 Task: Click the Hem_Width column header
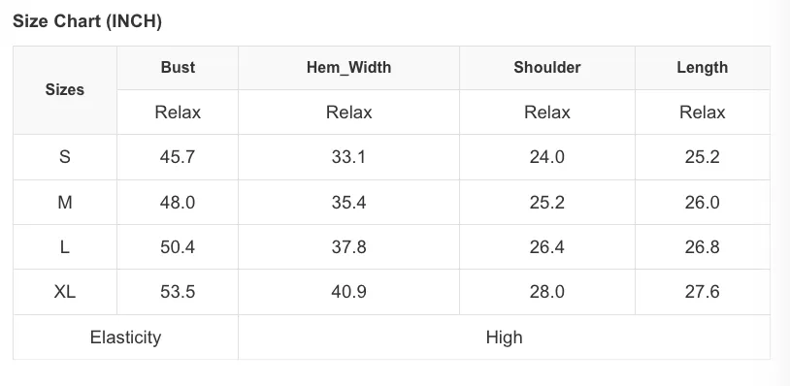(x=348, y=68)
